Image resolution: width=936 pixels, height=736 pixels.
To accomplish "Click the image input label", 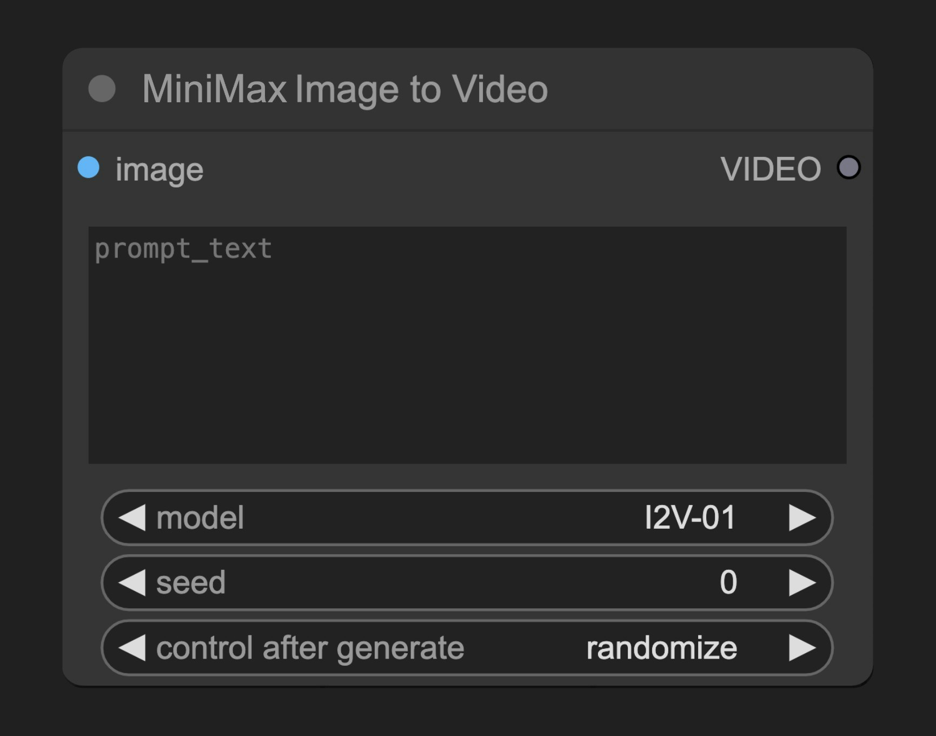I will point(158,169).
